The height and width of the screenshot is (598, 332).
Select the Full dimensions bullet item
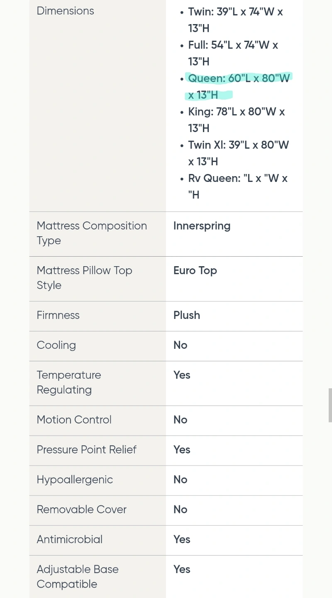point(233,53)
